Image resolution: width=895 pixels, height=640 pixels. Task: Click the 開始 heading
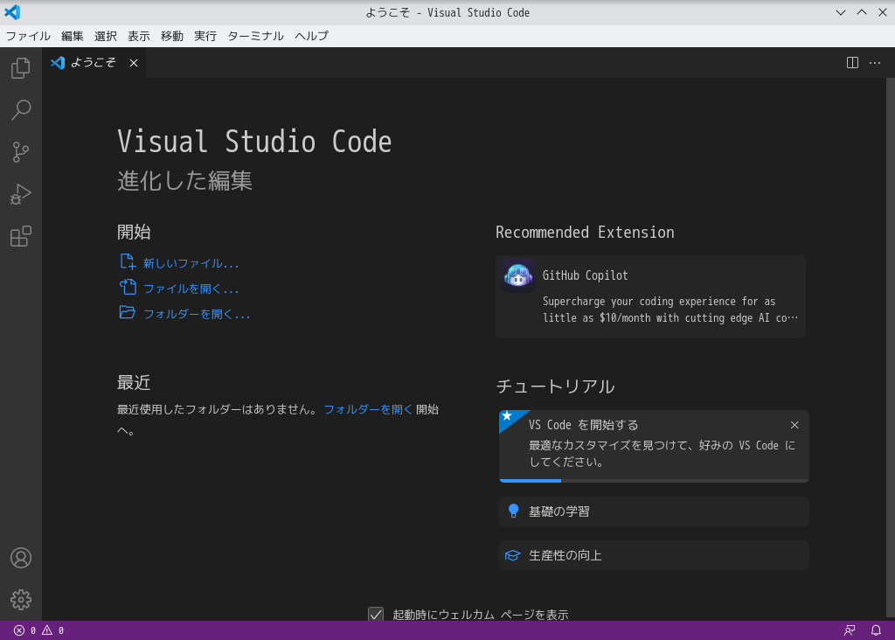pyautogui.click(x=134, y=232)
